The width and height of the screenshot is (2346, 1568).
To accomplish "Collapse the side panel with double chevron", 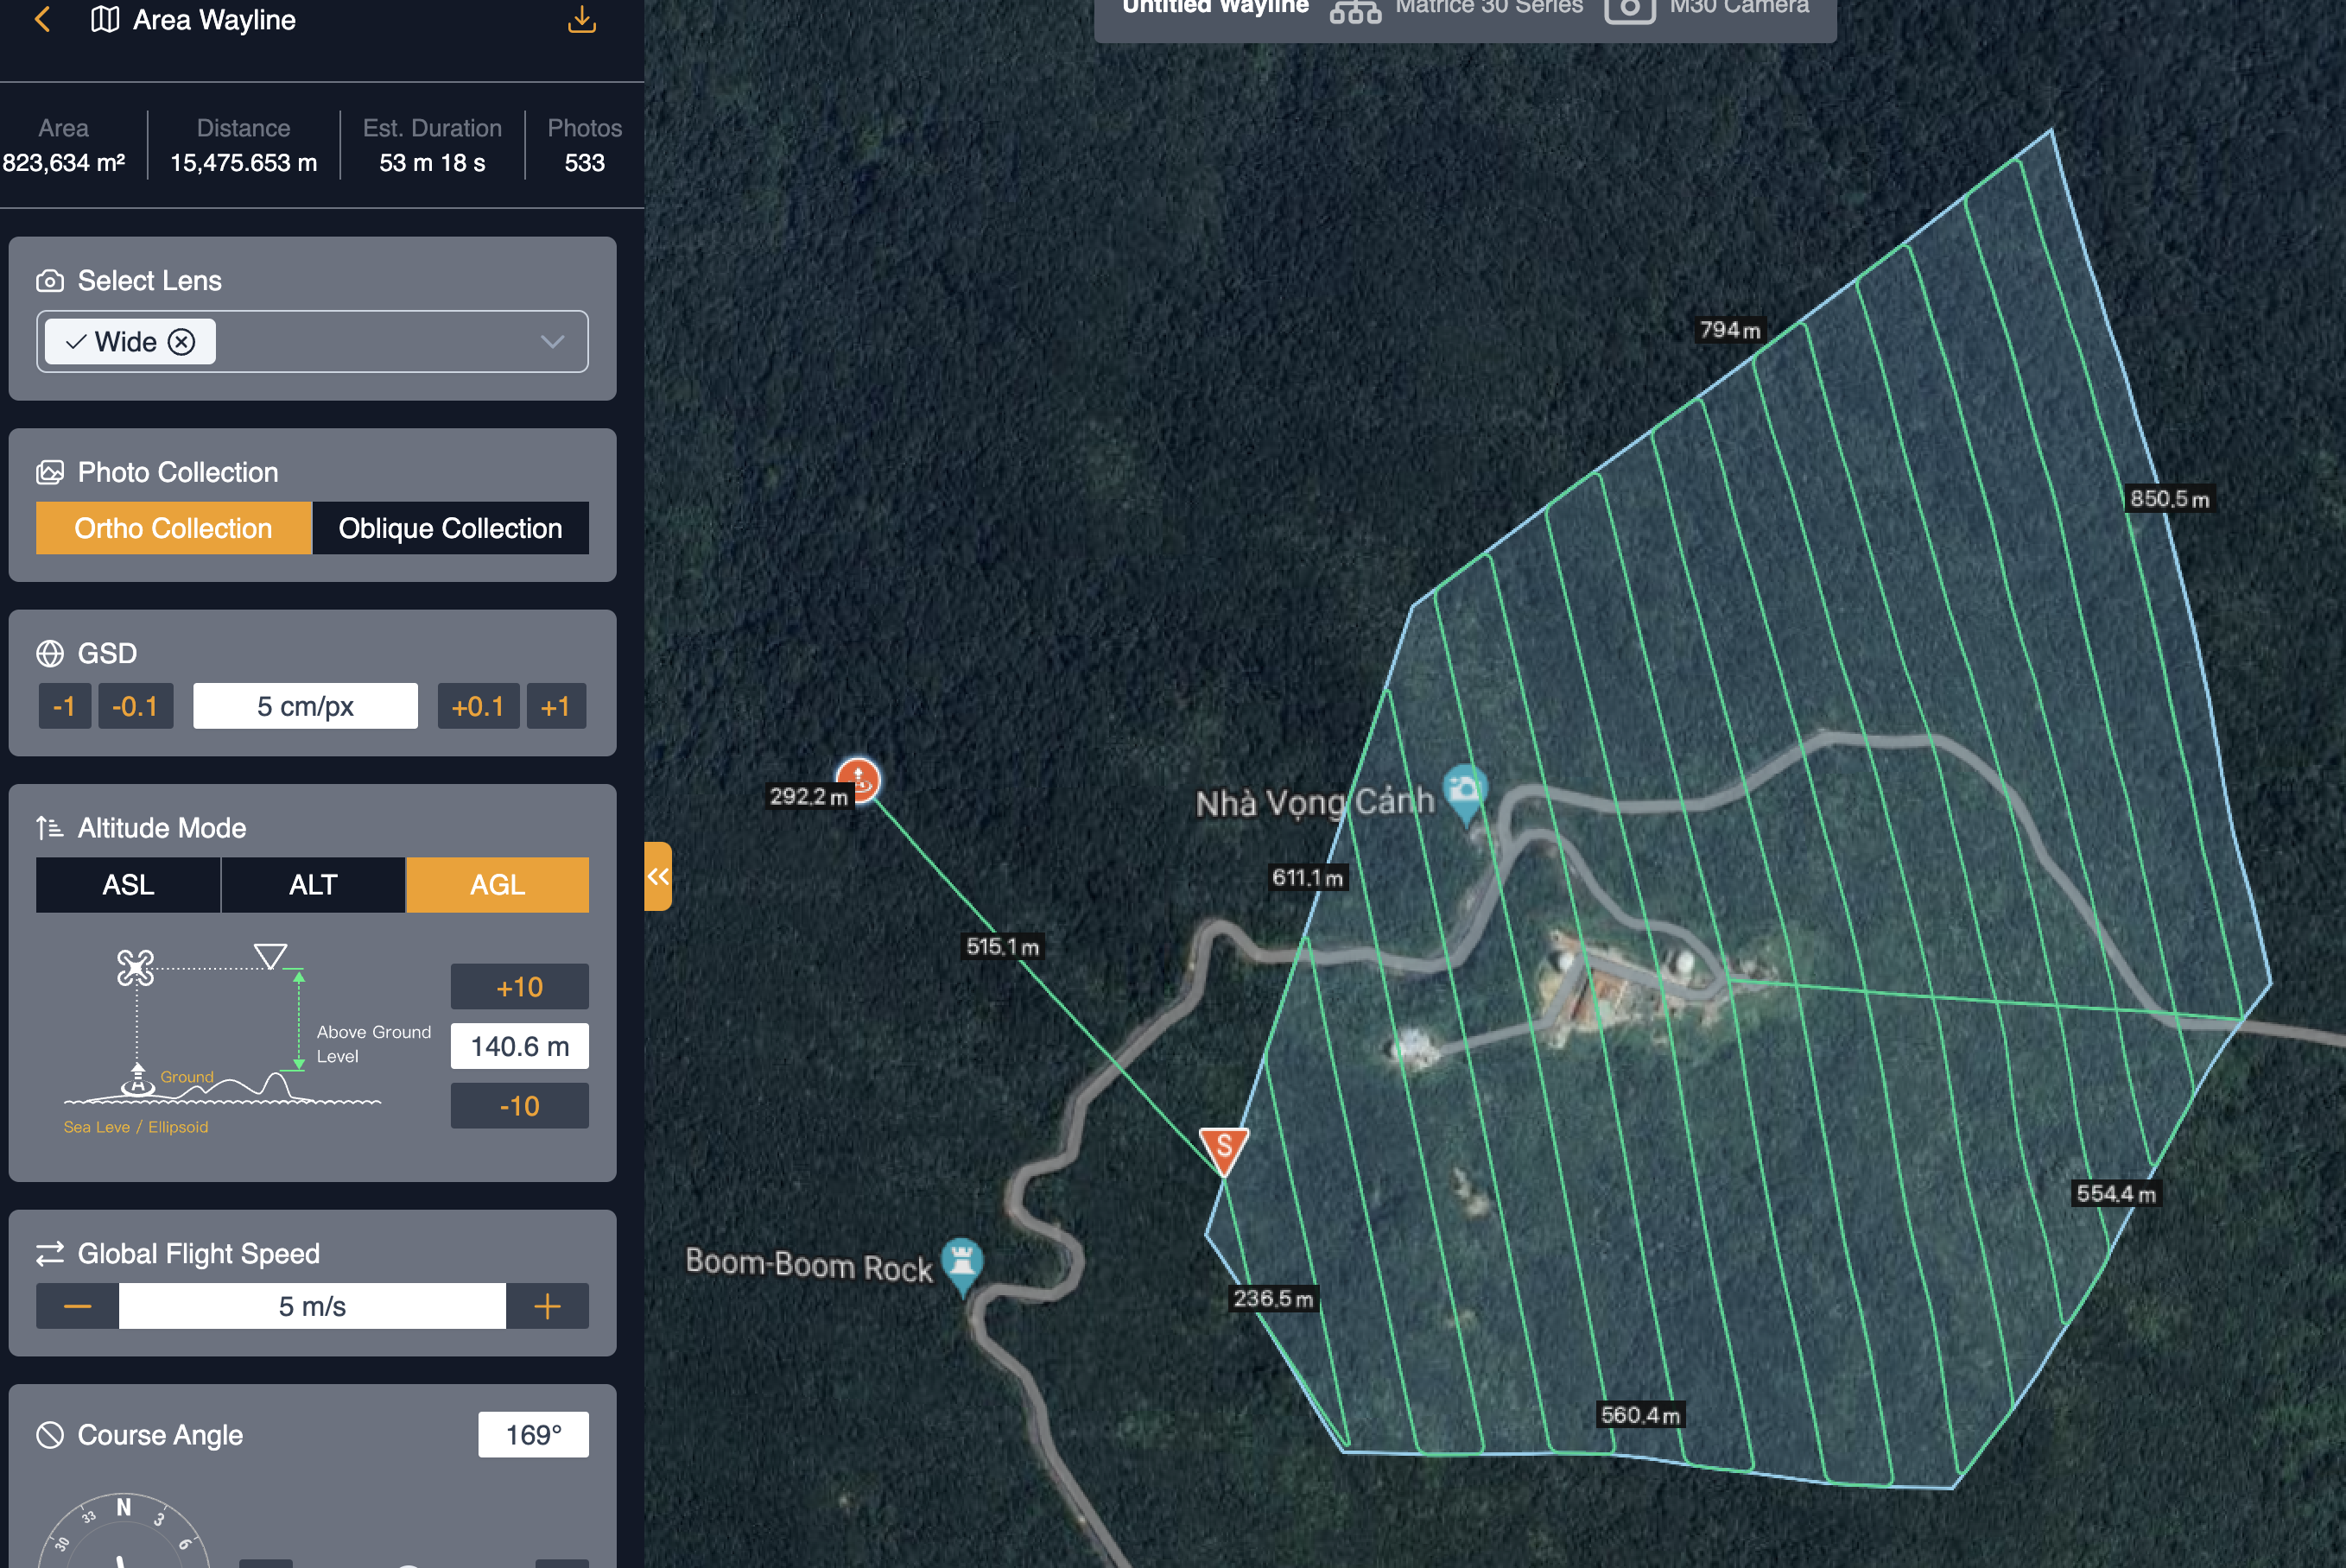I will 657,877.
